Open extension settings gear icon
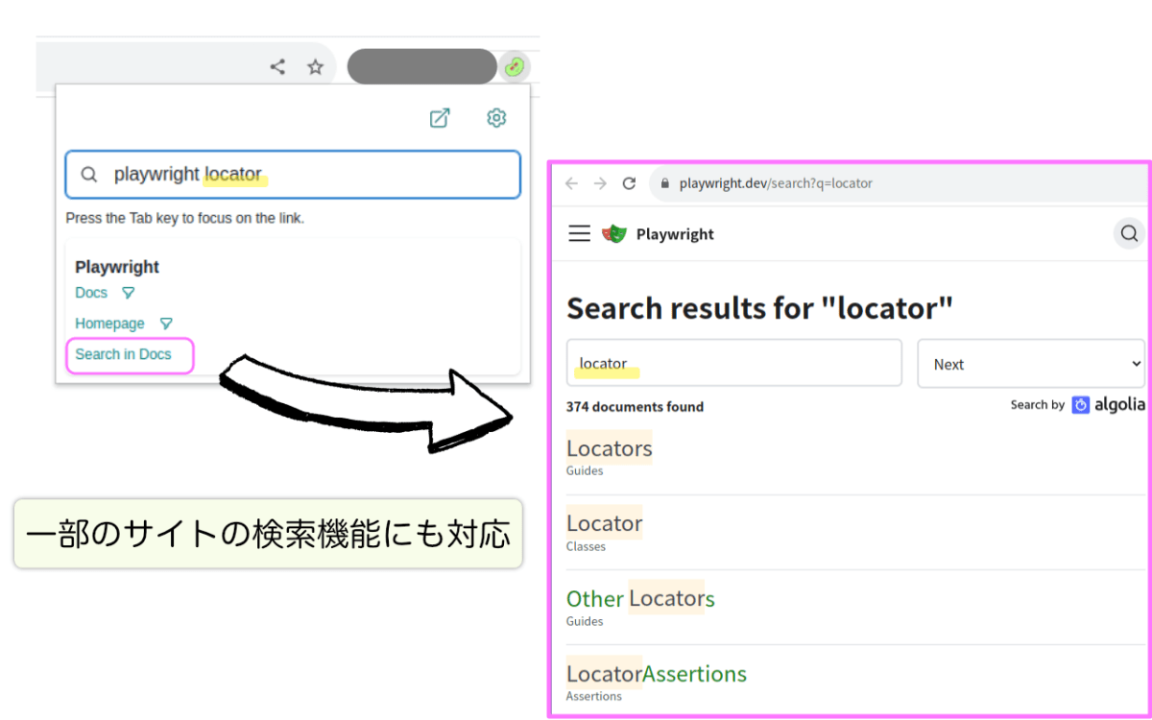 coord(496,118)
